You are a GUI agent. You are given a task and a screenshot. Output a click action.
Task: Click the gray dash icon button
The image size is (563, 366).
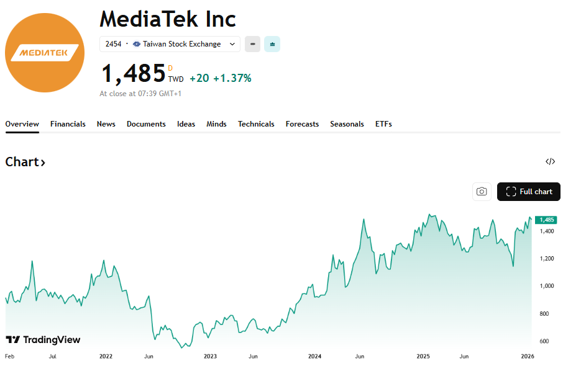252,44
